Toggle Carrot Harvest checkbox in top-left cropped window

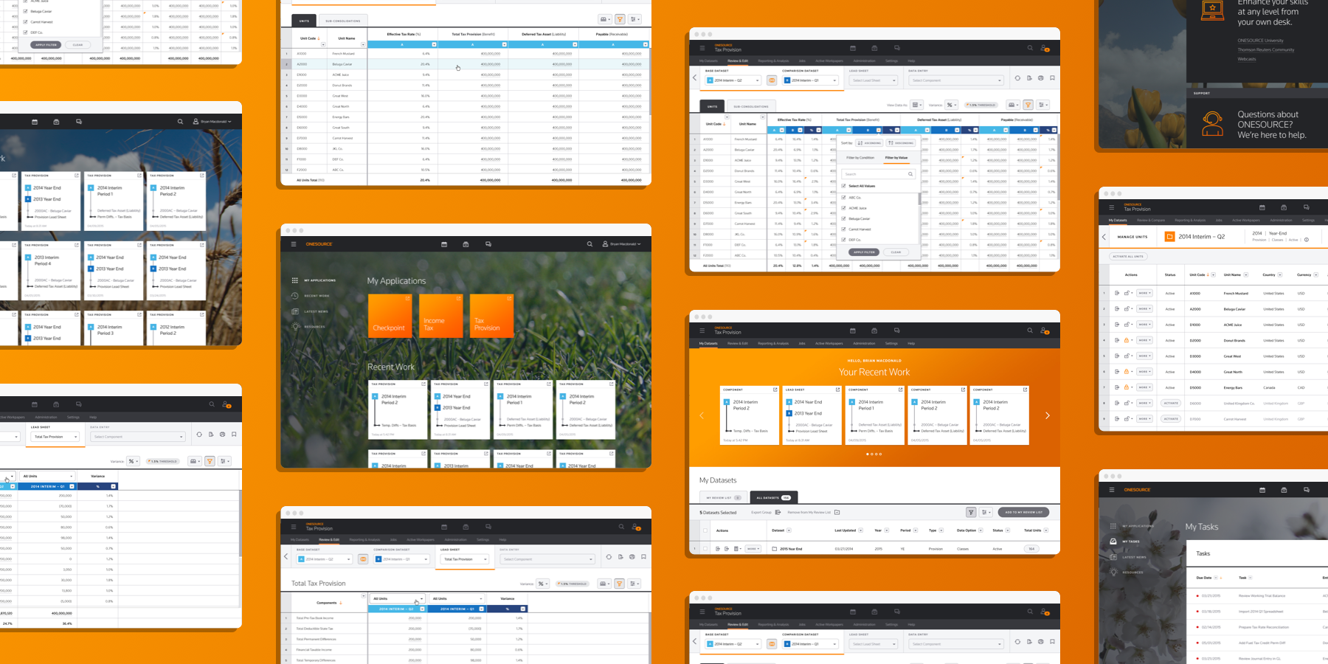[x=26, y=22]
